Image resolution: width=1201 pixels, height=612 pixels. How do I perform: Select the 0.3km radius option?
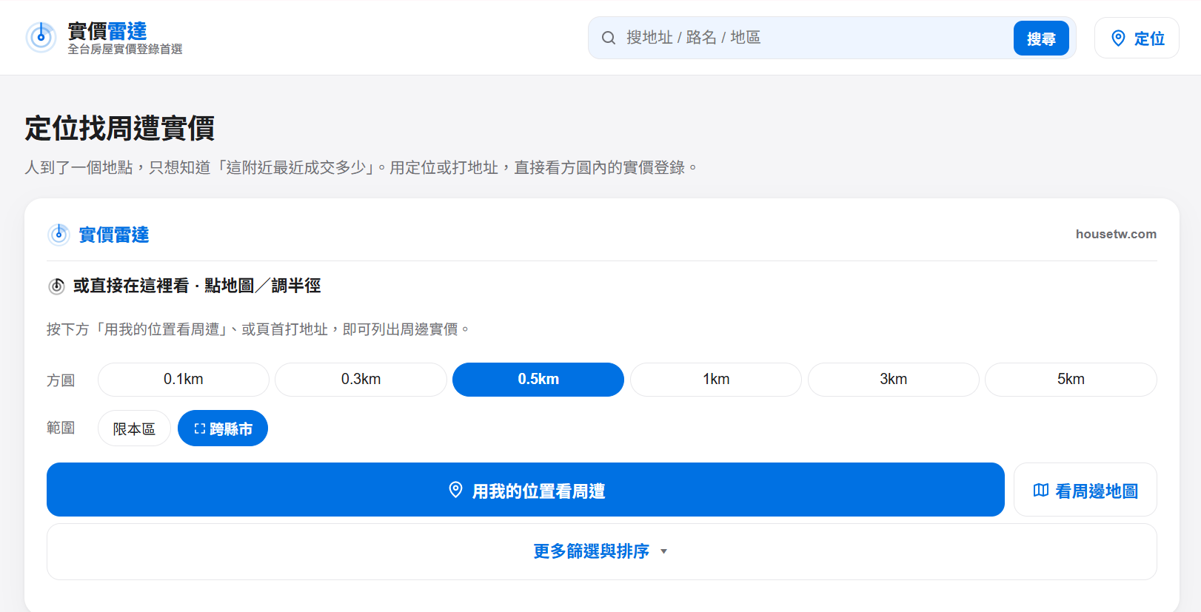click(x=361, y=380)
